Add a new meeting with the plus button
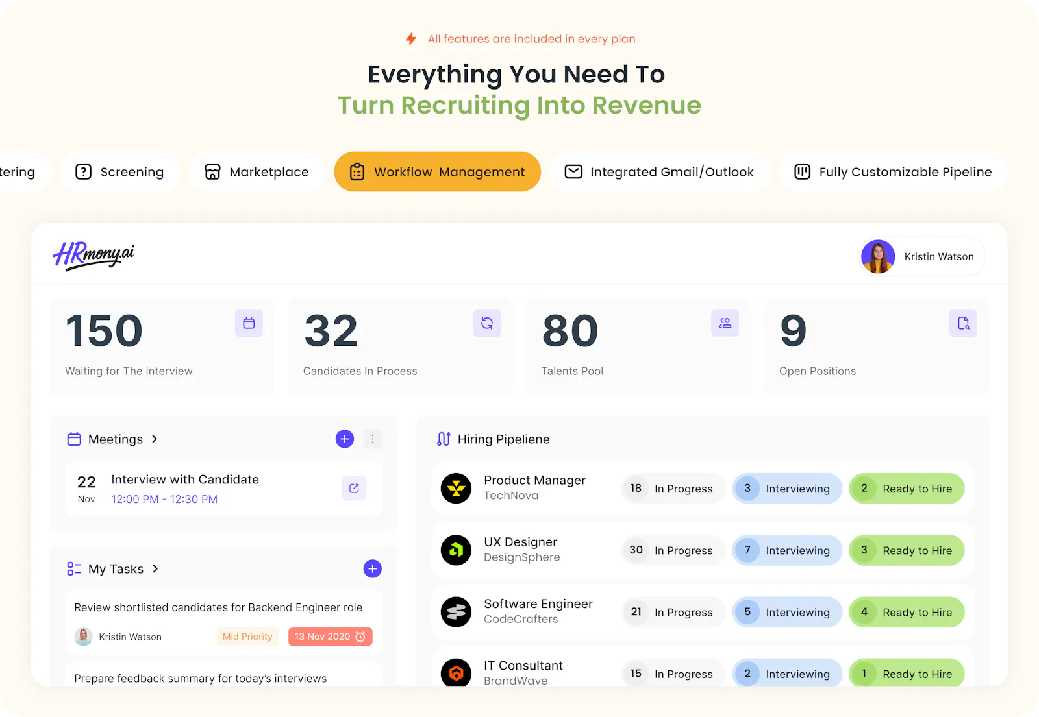The height and width of the screenshot is (717, 1039). pos(345,439)
